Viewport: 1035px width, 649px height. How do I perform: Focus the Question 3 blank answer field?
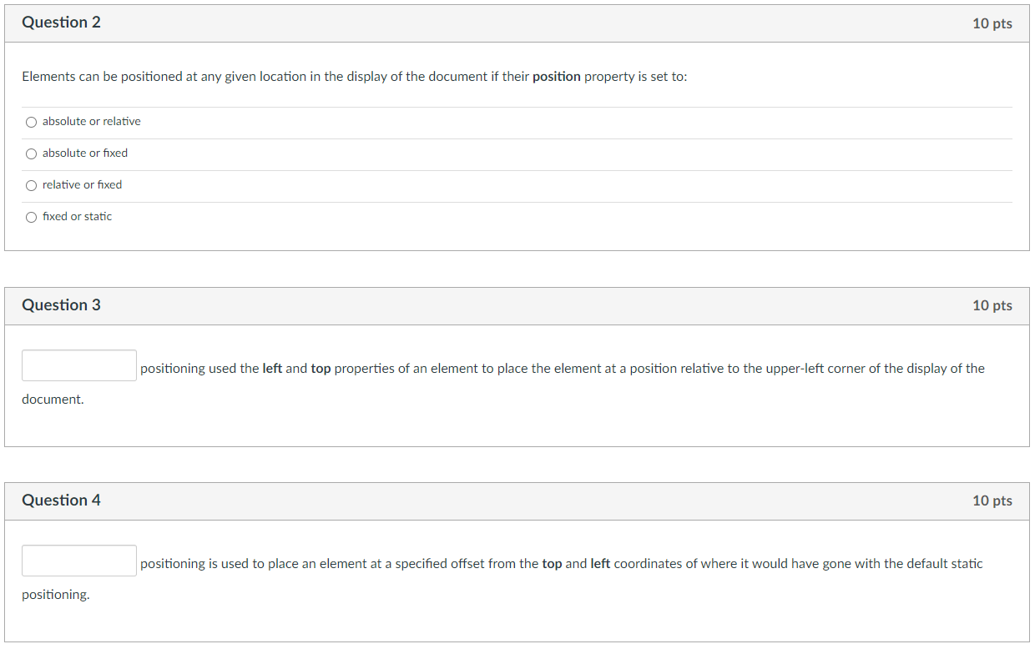pyautogui.click(x=79, y=365)
